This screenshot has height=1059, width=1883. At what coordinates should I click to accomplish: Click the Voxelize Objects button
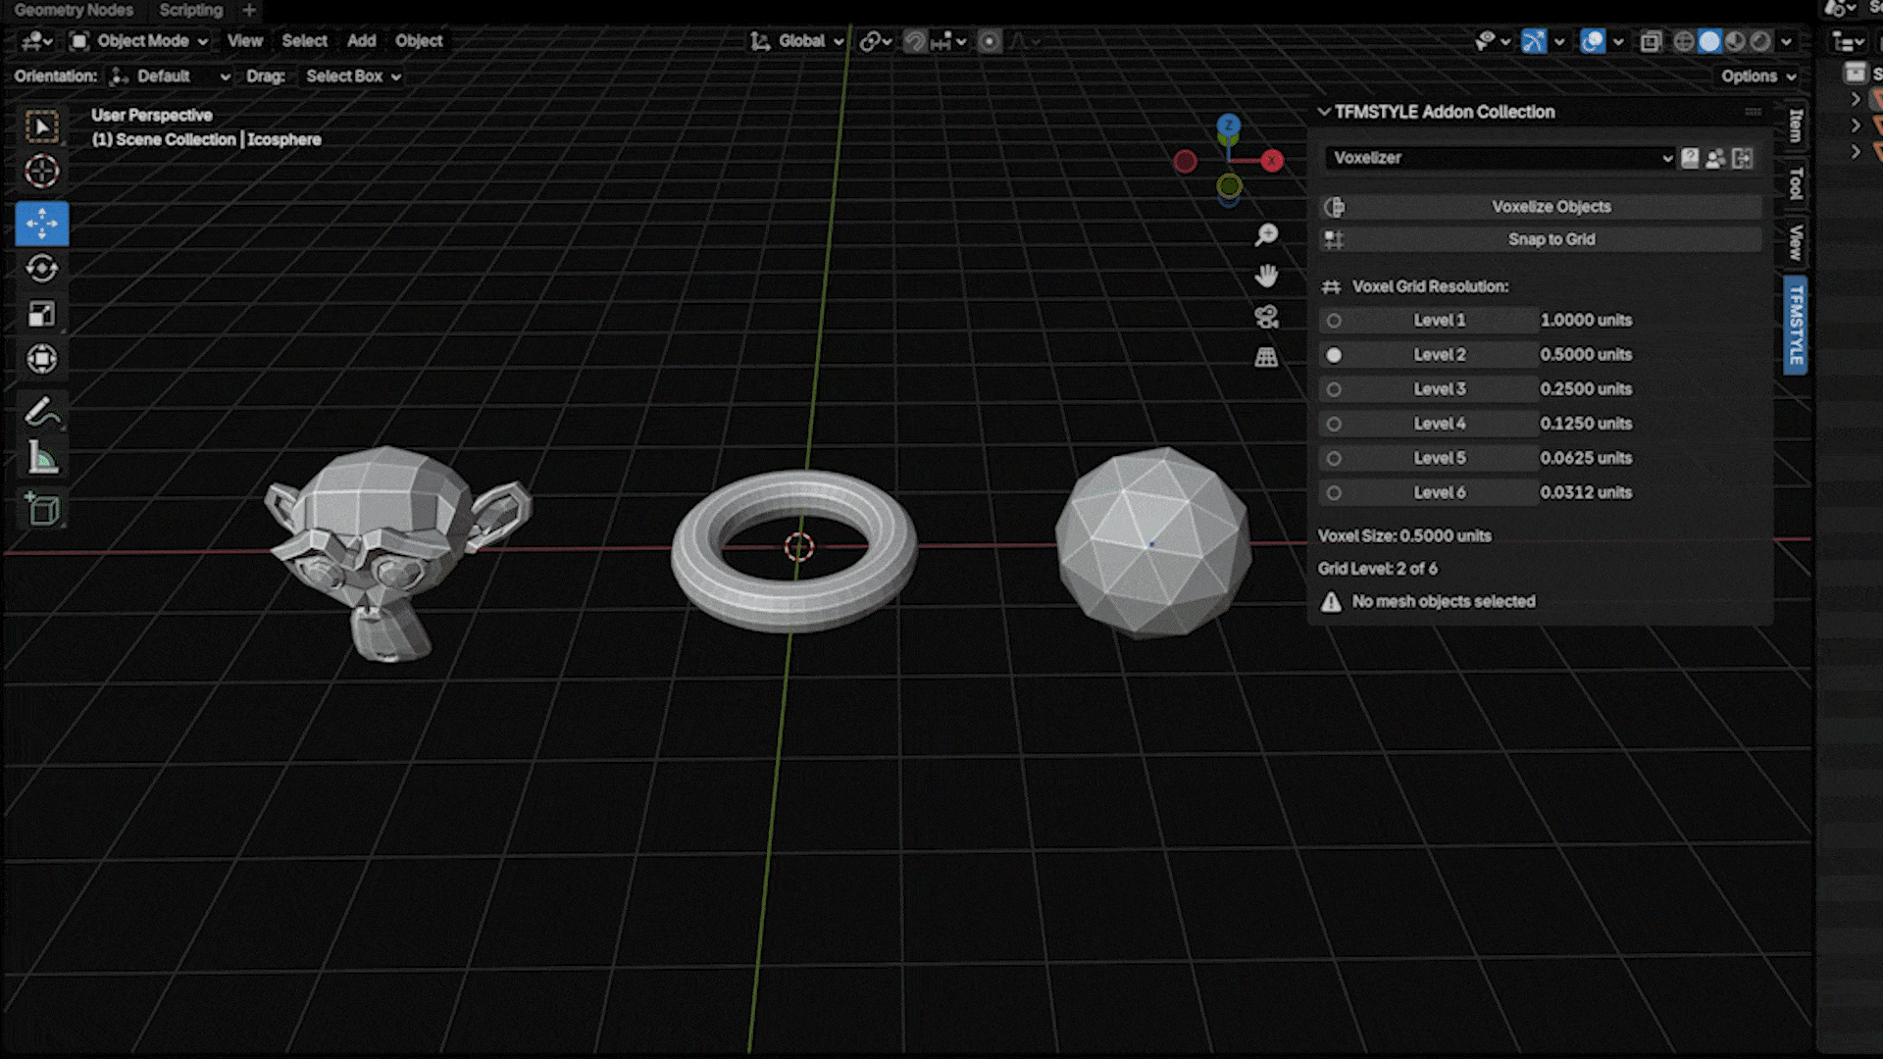point(1551,207)
